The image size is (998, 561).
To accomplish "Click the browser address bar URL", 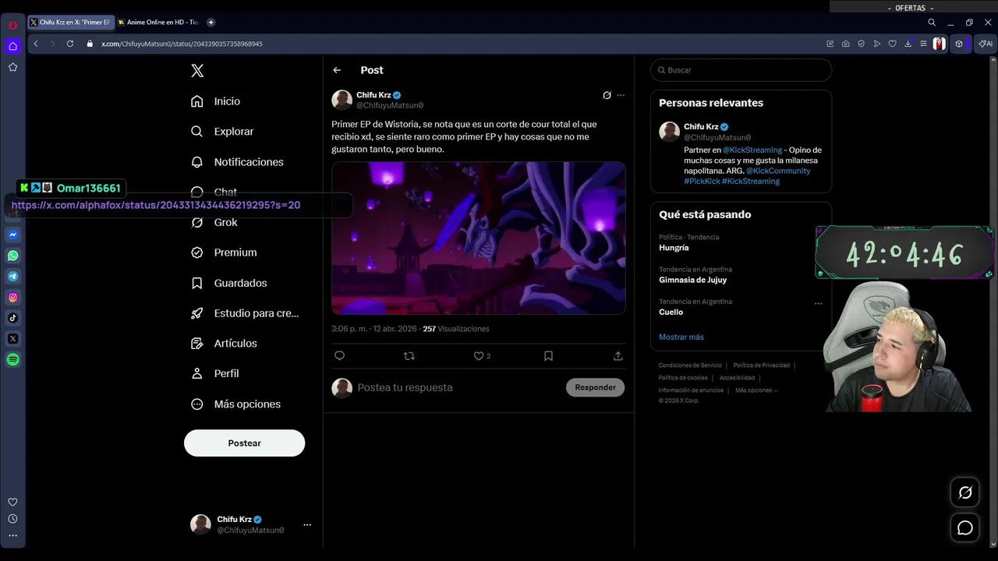I will [x=182, y=44].
